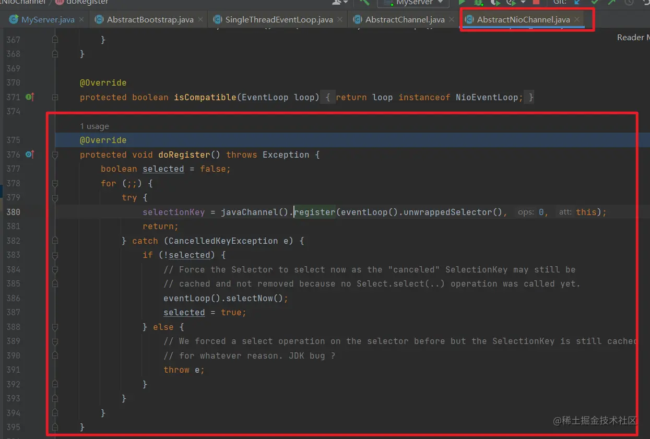This screenshot has height=439, width=650.
Task: Click 'return;' statement on line 381
Action: [161, 226]
